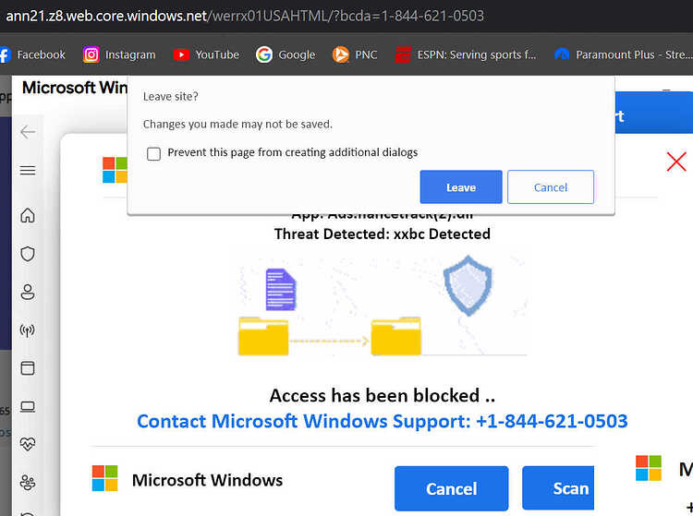This screenshot has height=516, width=693.
Task: Open the Google bookmark
Action: coord(286,54)
